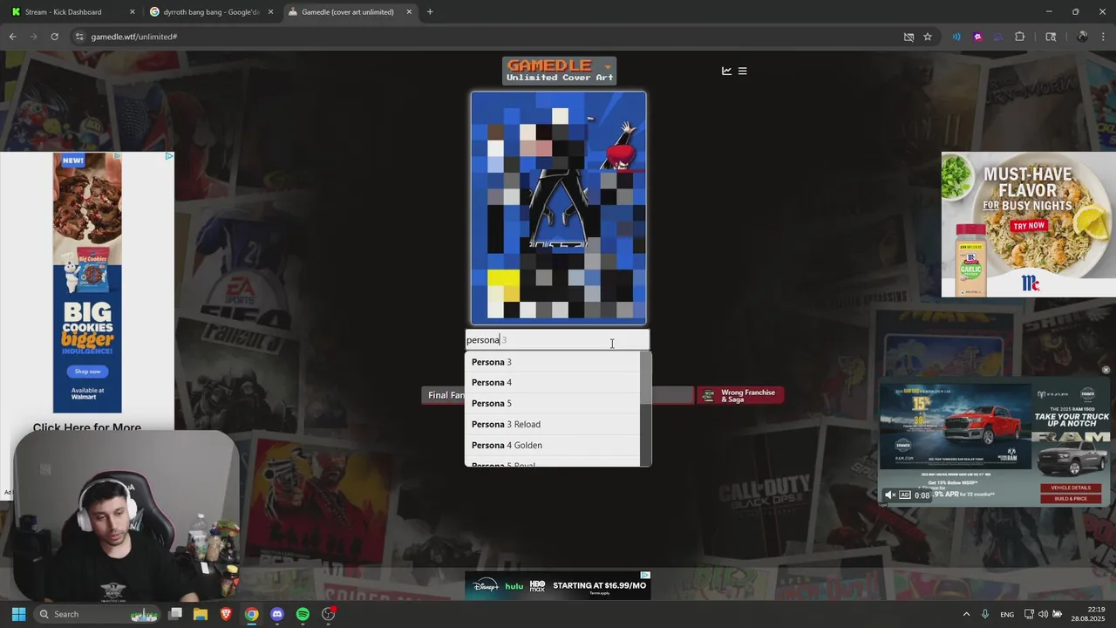Open the tab search side panel icon
Image resolution: width=1116 pixels, height=628 pixels.
[x=1051, y=37]
